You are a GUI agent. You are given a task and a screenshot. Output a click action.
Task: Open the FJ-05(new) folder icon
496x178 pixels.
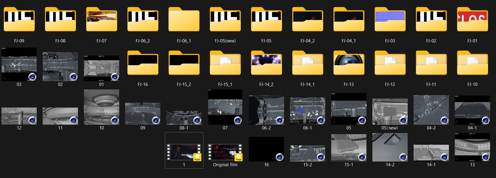[225, 20]
